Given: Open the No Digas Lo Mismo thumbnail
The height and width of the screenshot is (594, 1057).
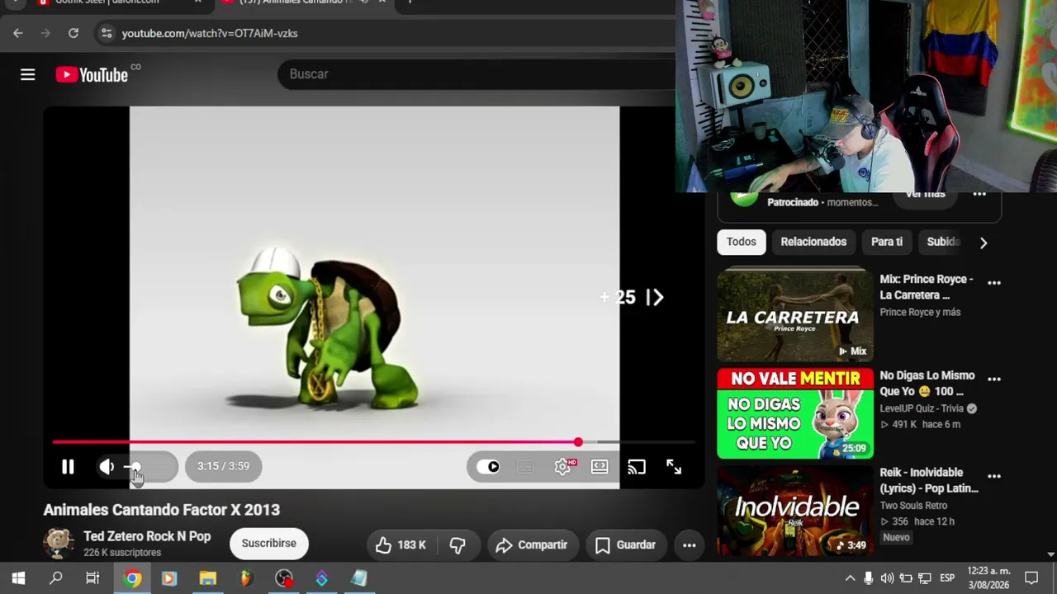Looking at the screenshot, I should 795,413.
